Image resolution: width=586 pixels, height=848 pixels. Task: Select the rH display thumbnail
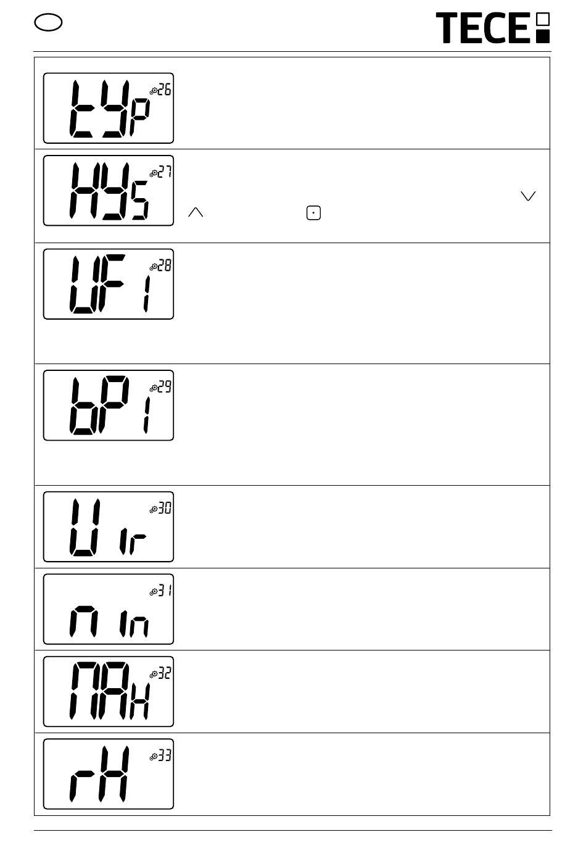click(x=109, y=774)
